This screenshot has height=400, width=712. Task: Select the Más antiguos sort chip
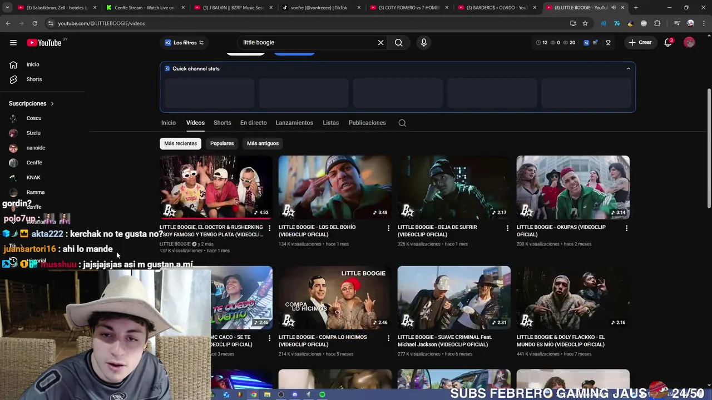coord(263,143)
